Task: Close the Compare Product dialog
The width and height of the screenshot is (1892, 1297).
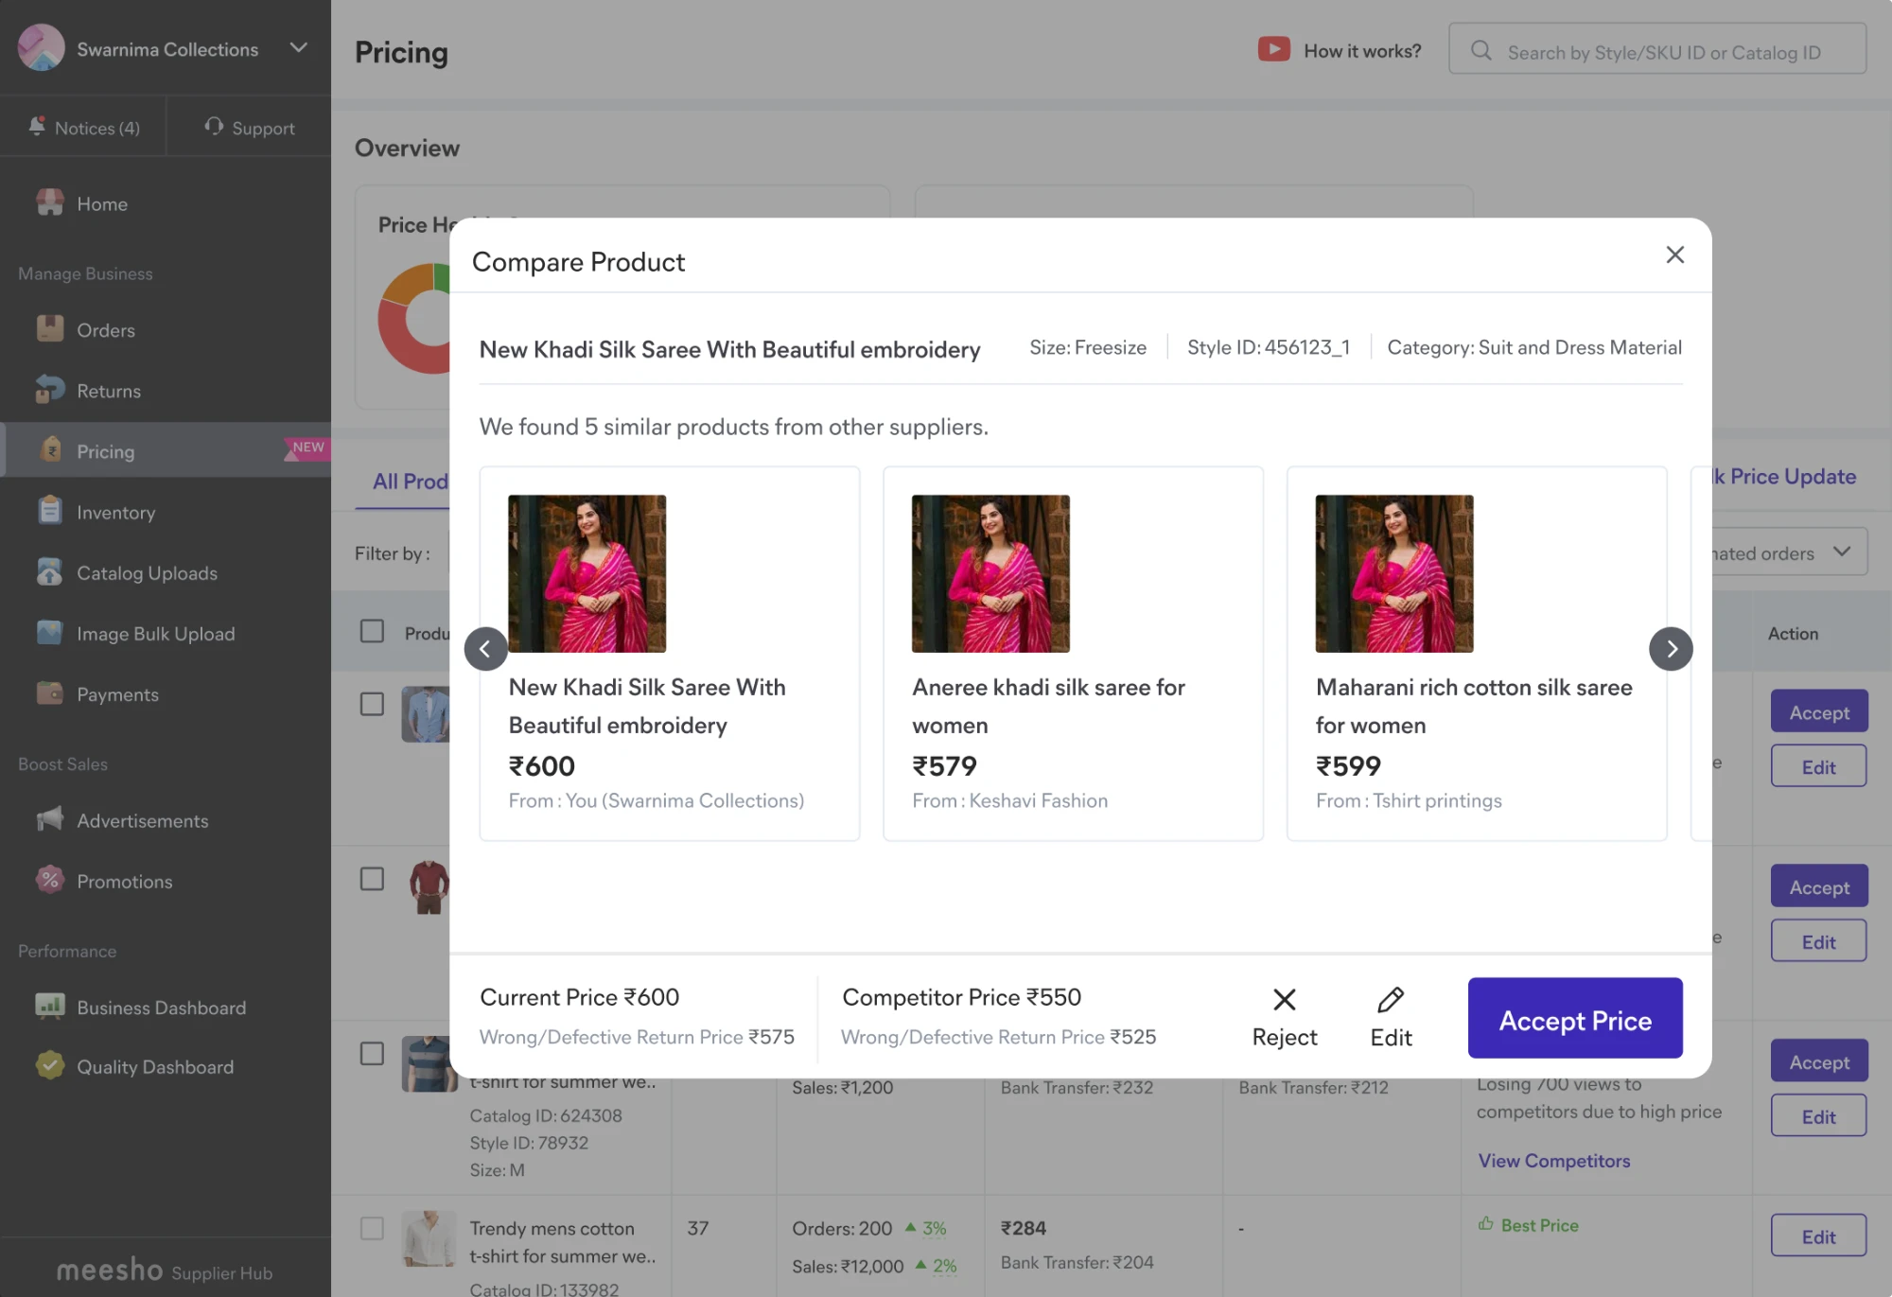Action: click(1674, 254)
